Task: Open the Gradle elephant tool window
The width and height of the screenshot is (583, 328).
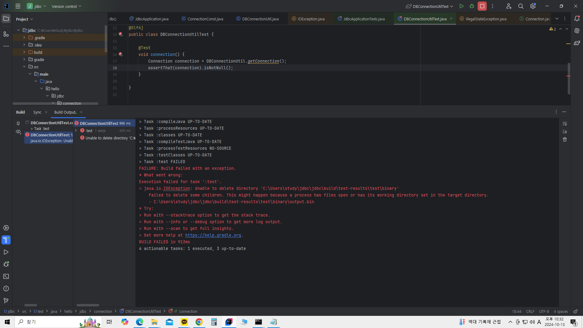Action: pos(577,43)
